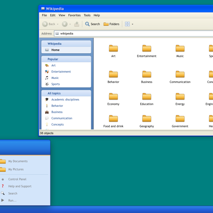Open the Art folder icon
Screen dimensions: 213x213
(x=113, y=48)
